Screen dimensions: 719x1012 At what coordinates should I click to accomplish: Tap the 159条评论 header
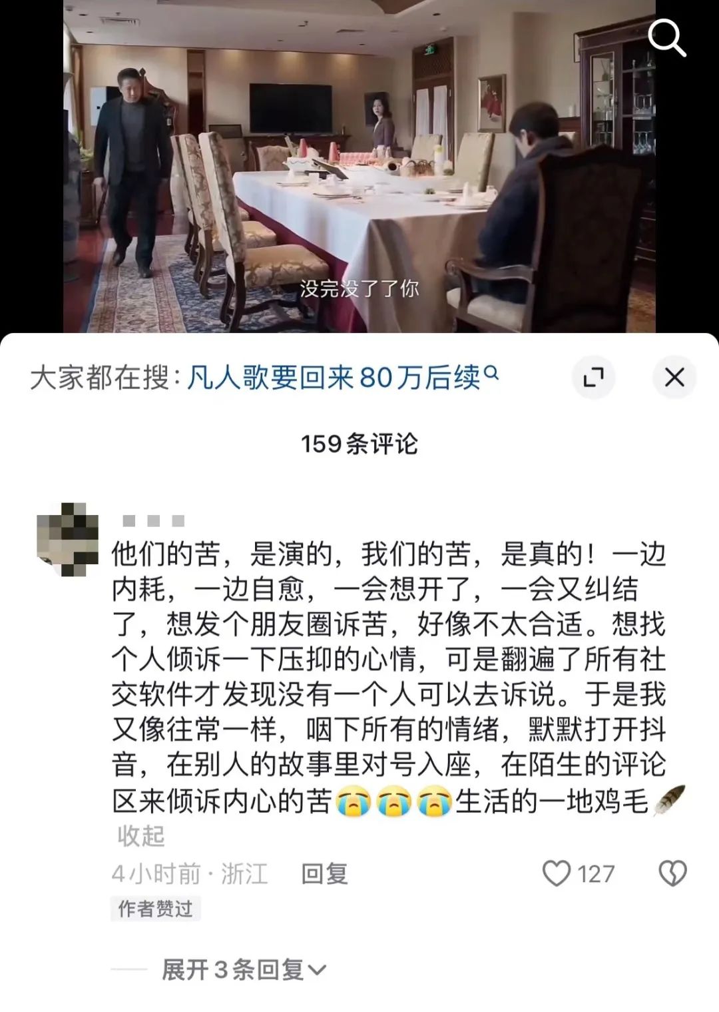(x=359, y=444)
